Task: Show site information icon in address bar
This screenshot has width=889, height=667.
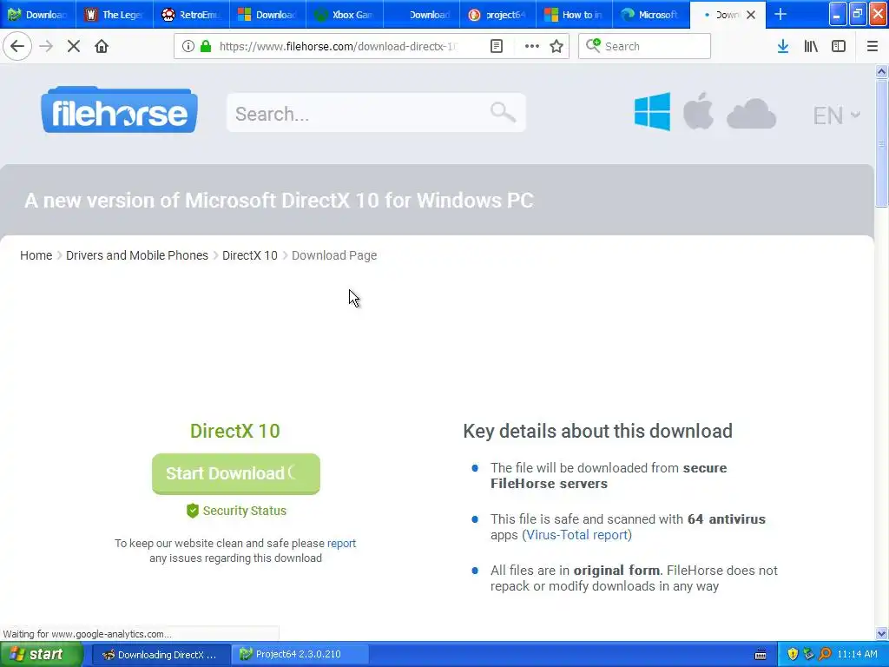Action: [x=188, y=47]
